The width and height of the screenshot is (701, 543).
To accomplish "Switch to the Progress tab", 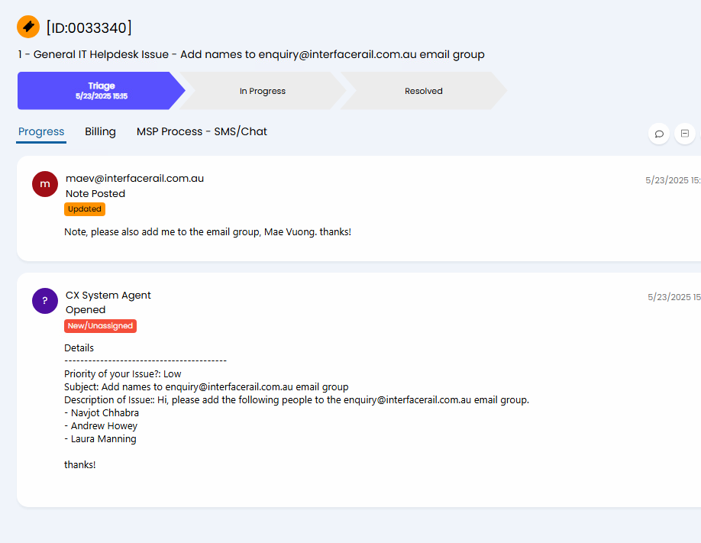I will pyautogui.click(x=41, y=131).
